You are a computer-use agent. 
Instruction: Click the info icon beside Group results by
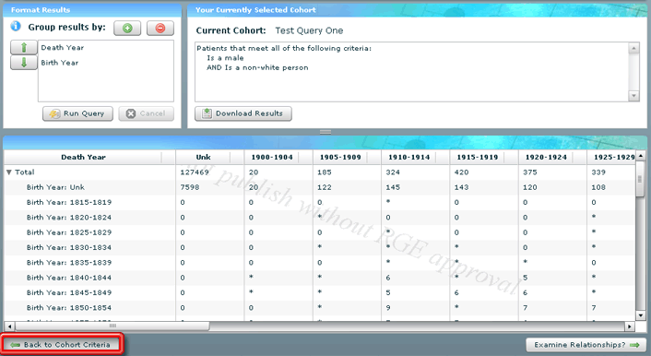(16, 26)
